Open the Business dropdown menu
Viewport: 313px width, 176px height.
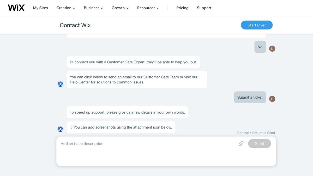click(93, 8)
